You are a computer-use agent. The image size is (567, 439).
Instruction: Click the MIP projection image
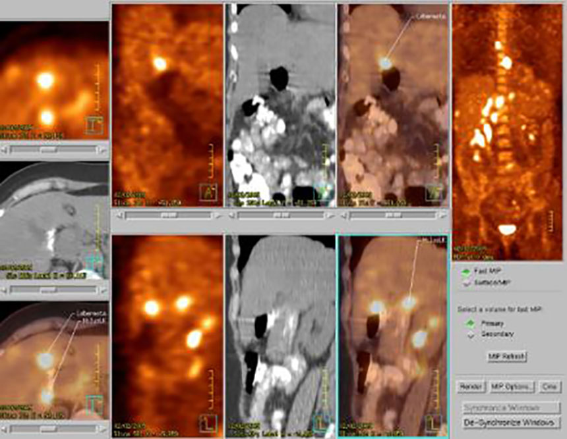508,132
